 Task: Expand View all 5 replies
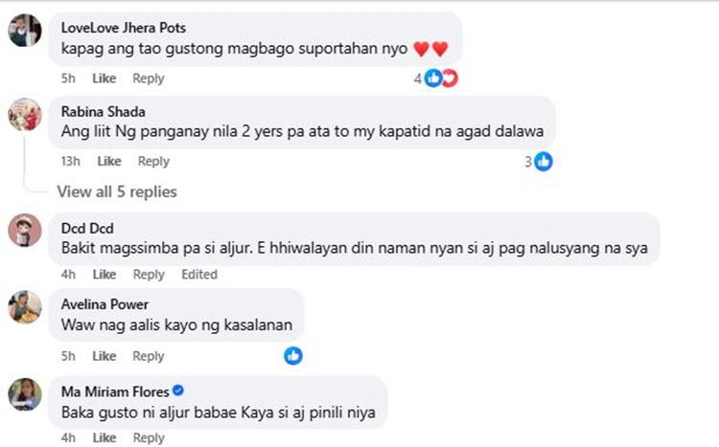pos(117,191)
